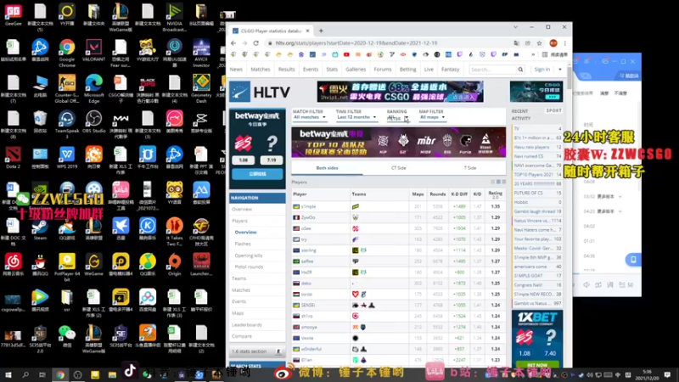
Task: Click the Chrome address bar
Action: 390,43
